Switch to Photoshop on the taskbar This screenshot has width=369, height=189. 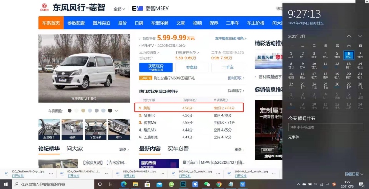(x=183, y=184)
